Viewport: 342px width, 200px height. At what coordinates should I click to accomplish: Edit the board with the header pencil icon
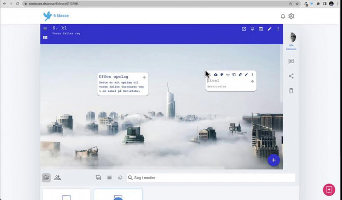(270, 29)
